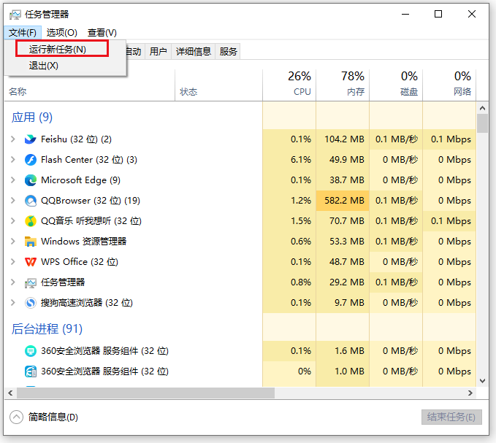This screenshot has width=496, height=443.
Task: Sort by the 磁盘 column header
Action: pyautogui.click(x=396, y=85)
